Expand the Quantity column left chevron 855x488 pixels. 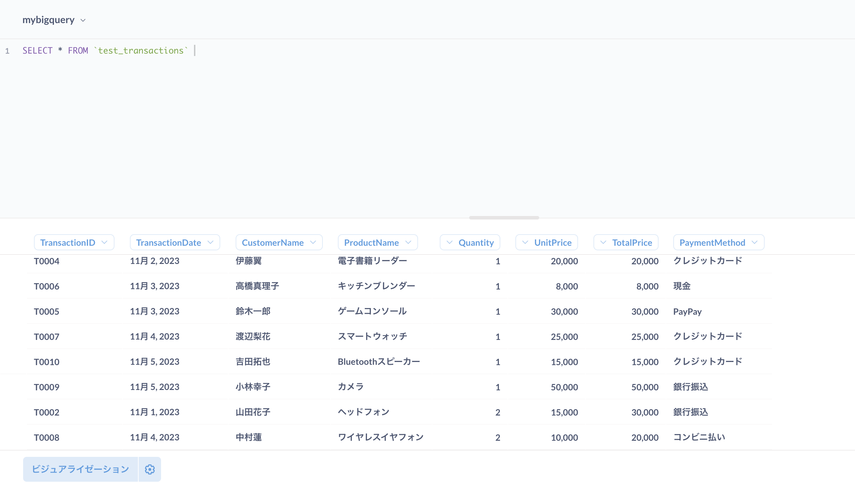449,242
